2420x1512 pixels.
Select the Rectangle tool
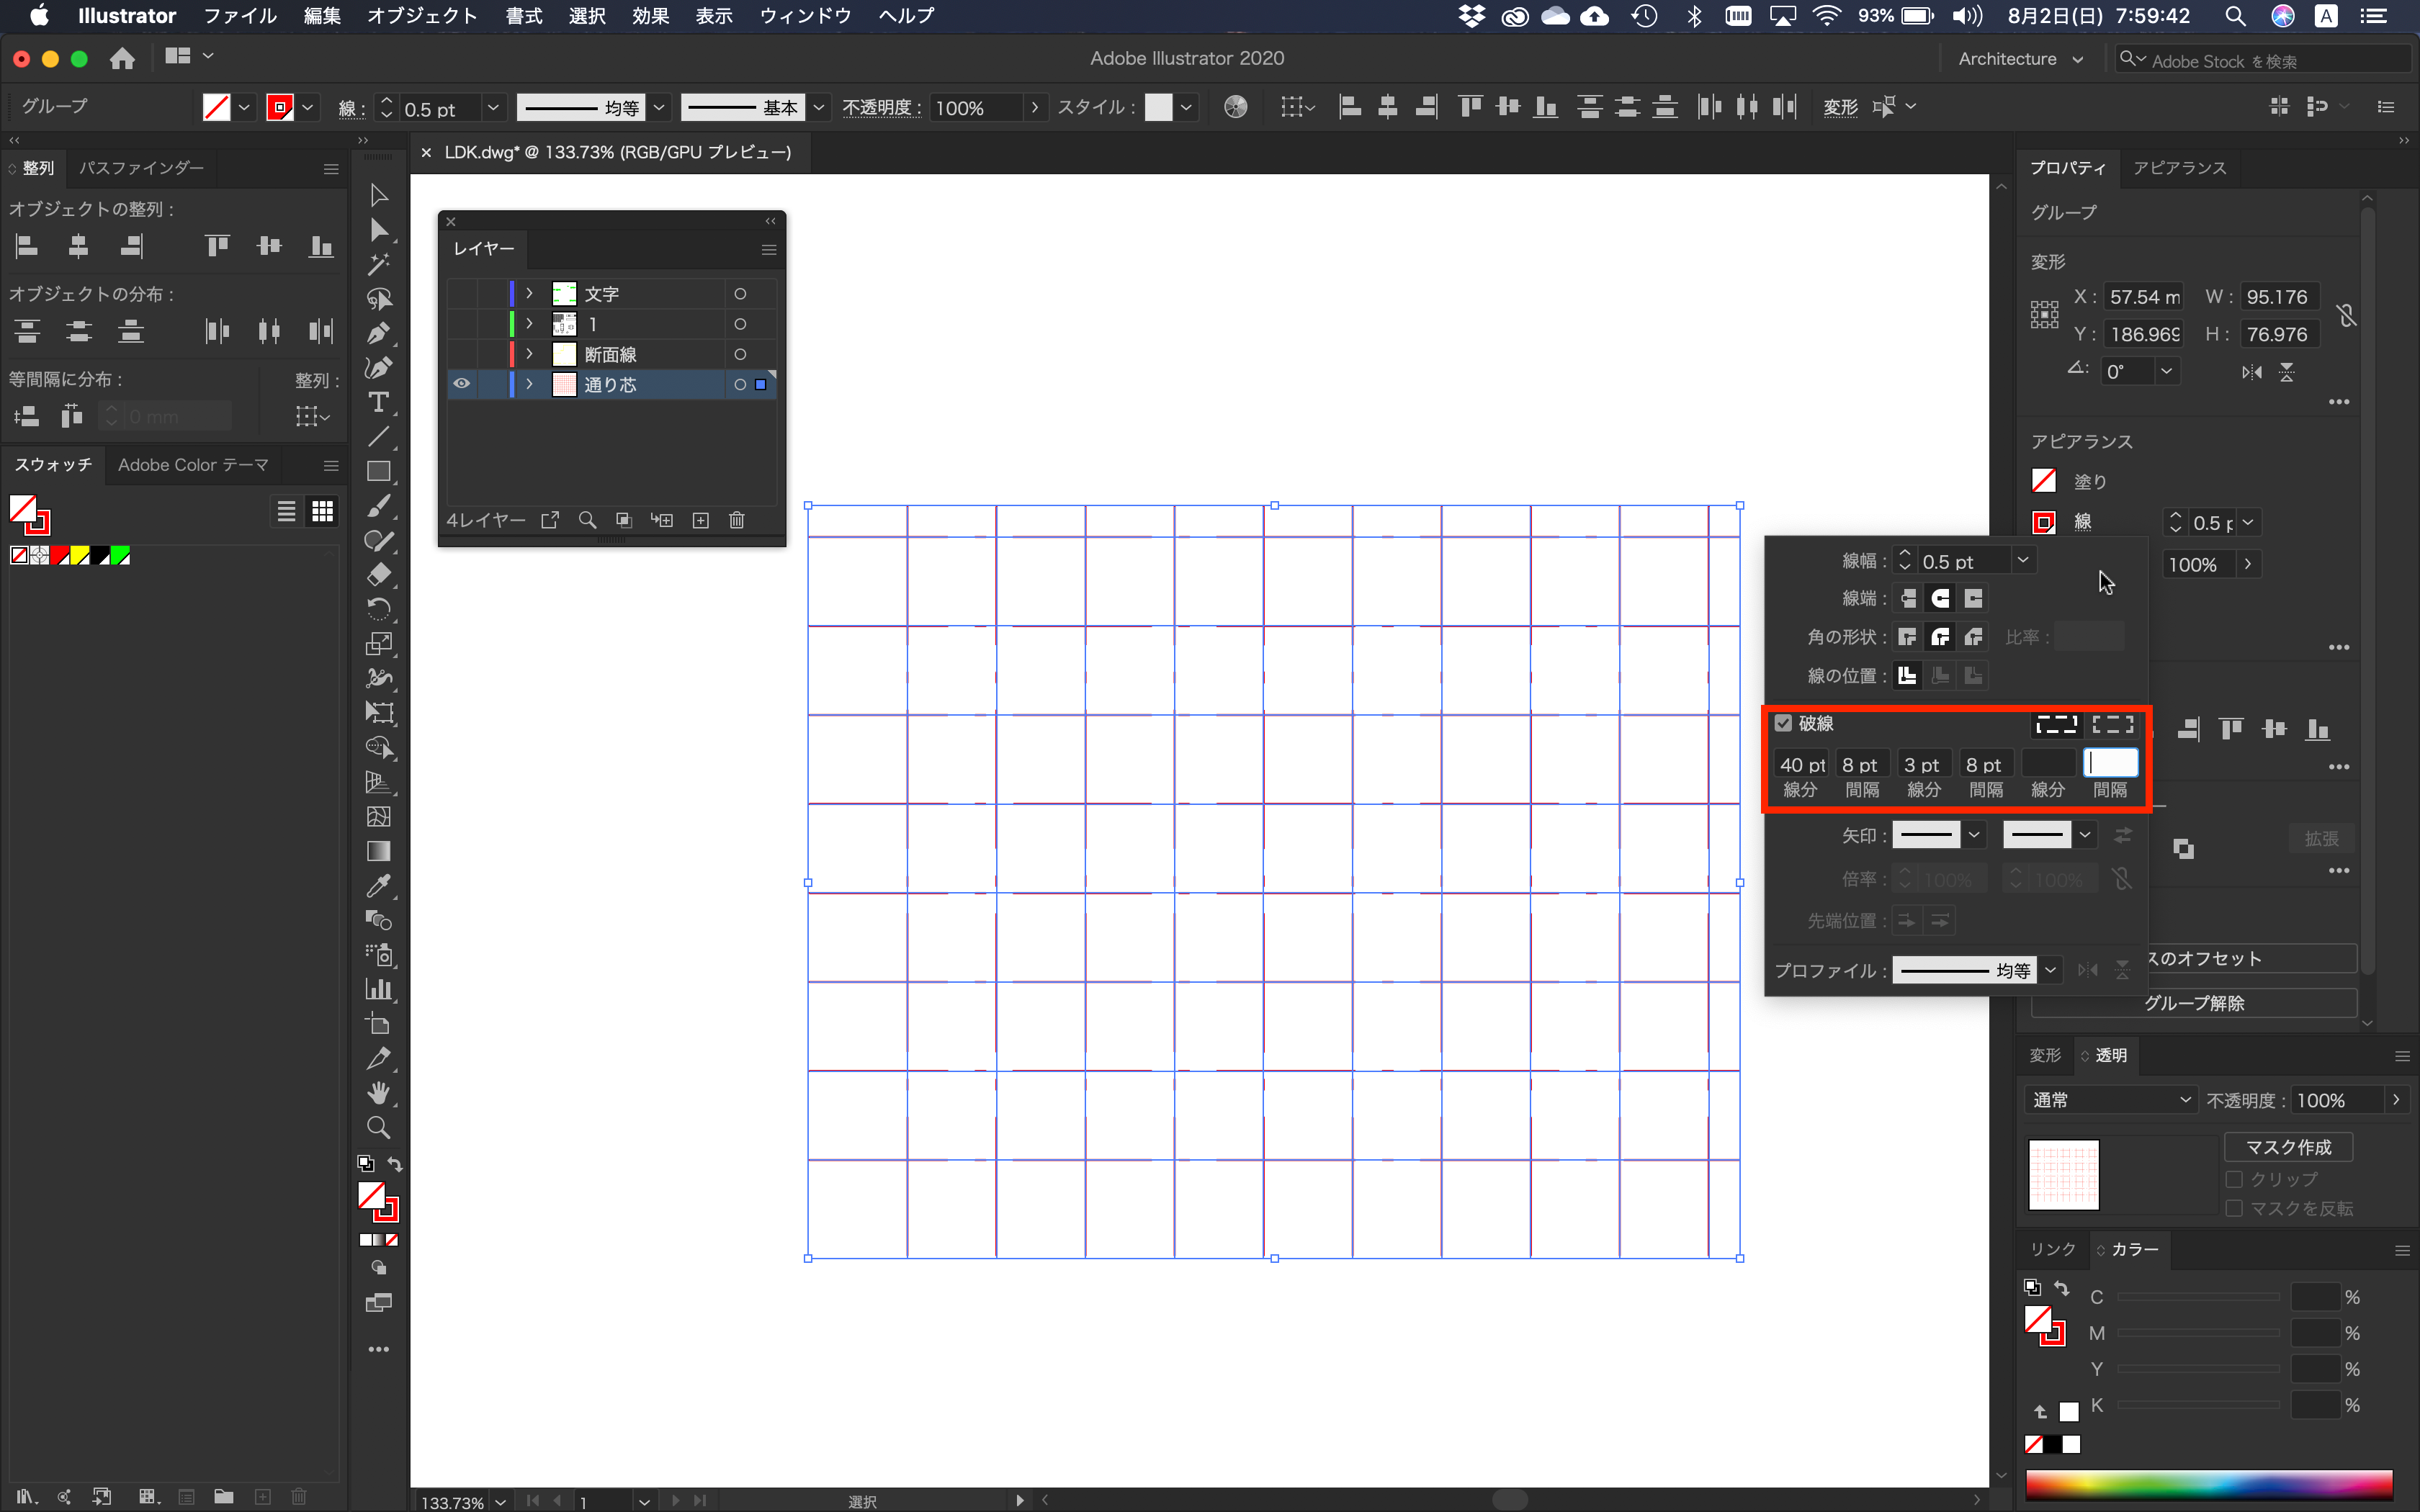coord(378,471)
